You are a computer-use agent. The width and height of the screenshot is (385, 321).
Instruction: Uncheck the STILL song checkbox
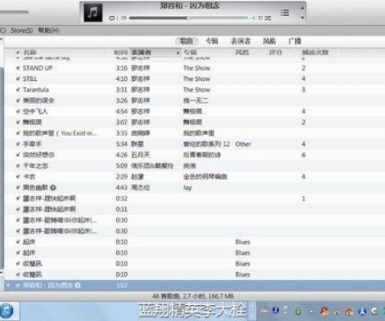coord(18,79)
